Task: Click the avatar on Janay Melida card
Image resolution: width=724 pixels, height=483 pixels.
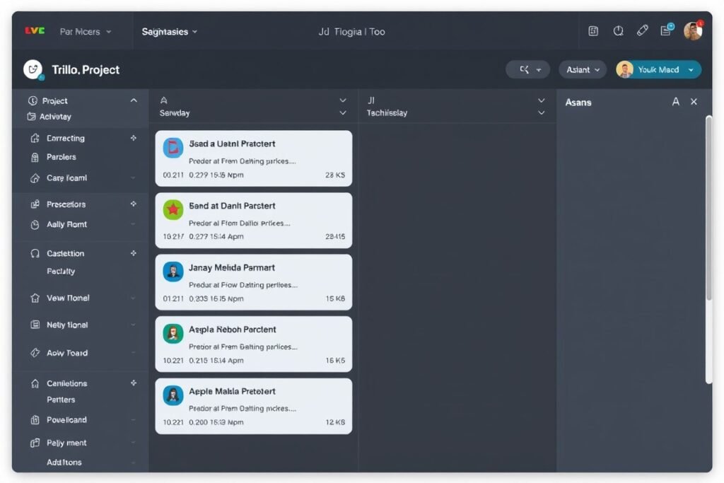Action: [173, 272]
